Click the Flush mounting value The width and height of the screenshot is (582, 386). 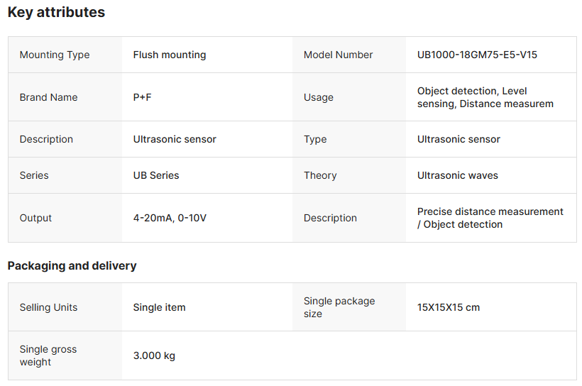tap(170, 55)
